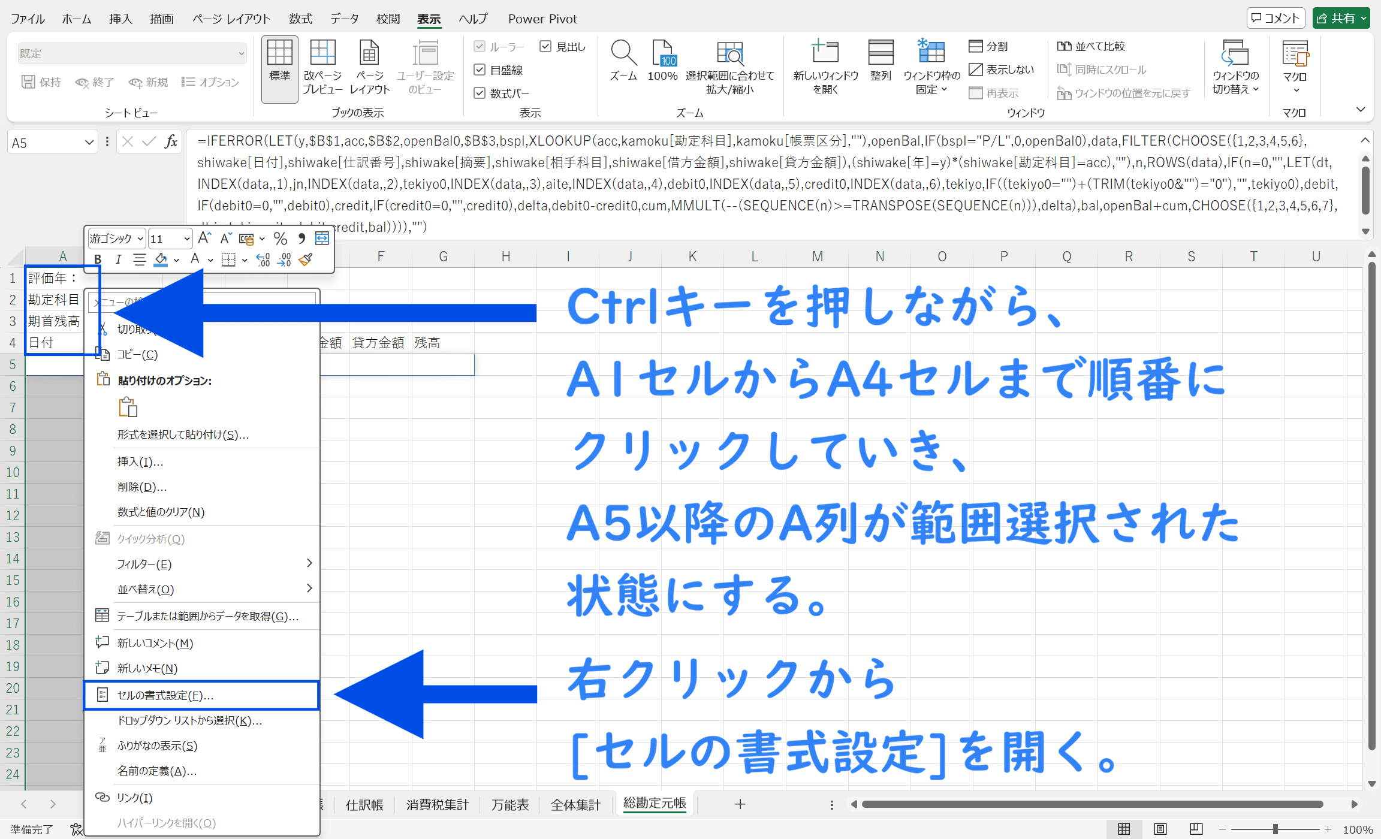Open the Macros (マクロ) dropdown
Screen dimensions: 1381x839
(1295, 68)
